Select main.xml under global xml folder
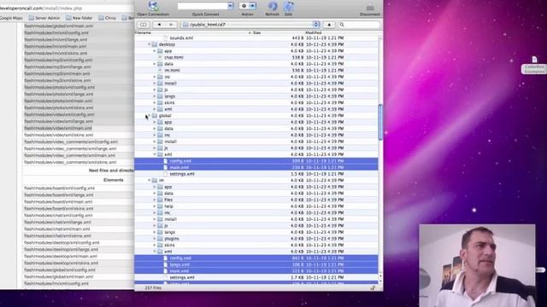The image size is (547, 307). (256, 167)
